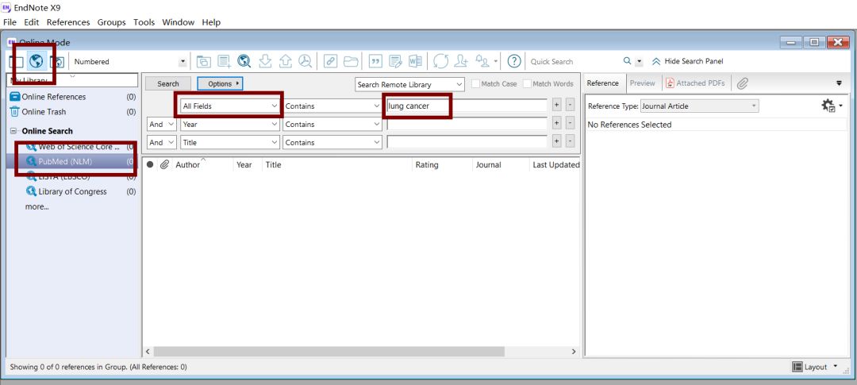Screen dimensions: 857x385
Task: Open Online Search globe magnifier icon
Action: (x=244, y=61)
